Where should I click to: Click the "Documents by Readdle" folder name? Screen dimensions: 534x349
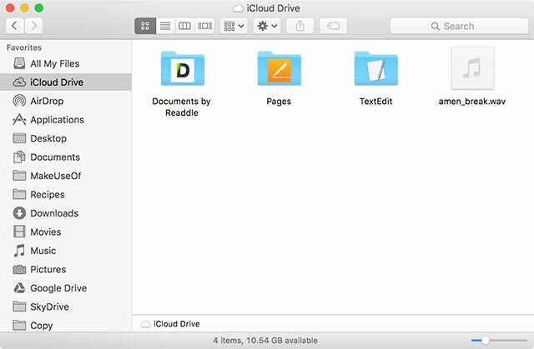pyautogui.click(x=182, y=107)
